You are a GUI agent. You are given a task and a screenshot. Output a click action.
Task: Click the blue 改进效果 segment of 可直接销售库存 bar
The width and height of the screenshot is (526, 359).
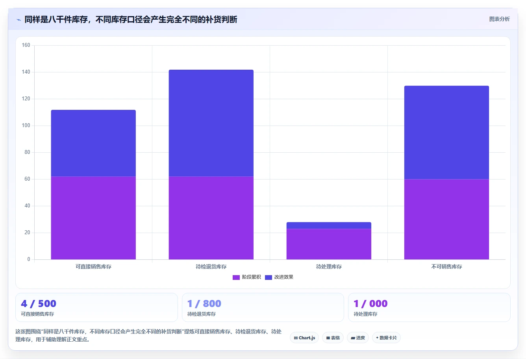[x=93, y=143]
